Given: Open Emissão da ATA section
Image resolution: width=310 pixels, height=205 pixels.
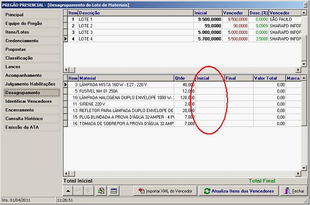Looking at the screenshot, I should click(x=32, y=127).
